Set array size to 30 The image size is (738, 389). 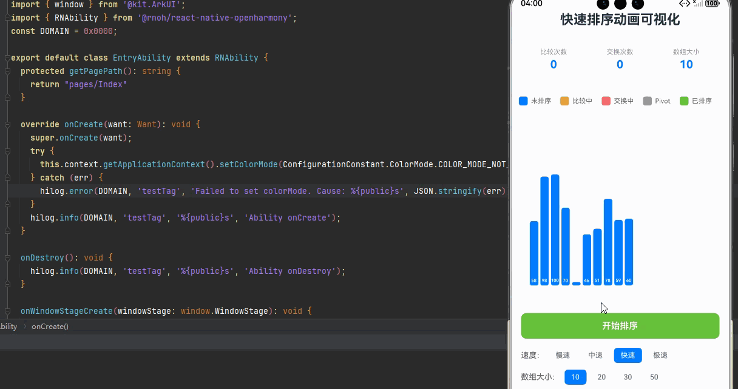pos(628,377)
